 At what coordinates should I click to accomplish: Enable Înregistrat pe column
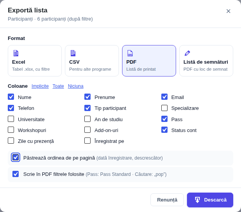pyautogui.click(x=87, y=141)
